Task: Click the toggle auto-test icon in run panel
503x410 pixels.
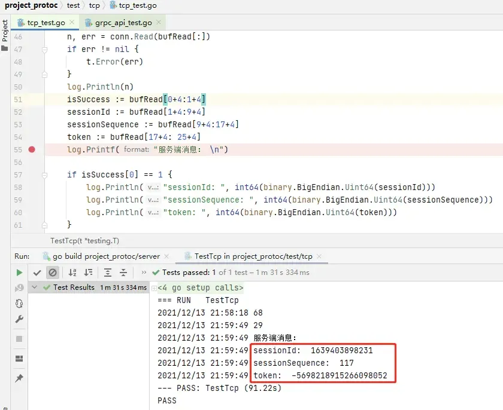Action: tap(19, 304)
